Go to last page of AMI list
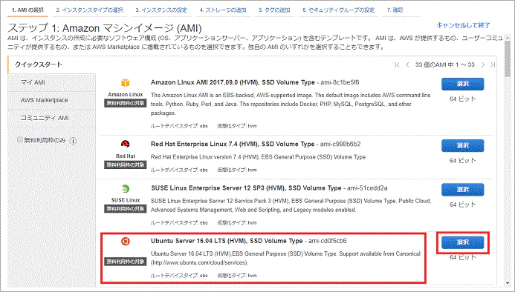The height and width of the screenshot is (292, 515). coord(493,65)
